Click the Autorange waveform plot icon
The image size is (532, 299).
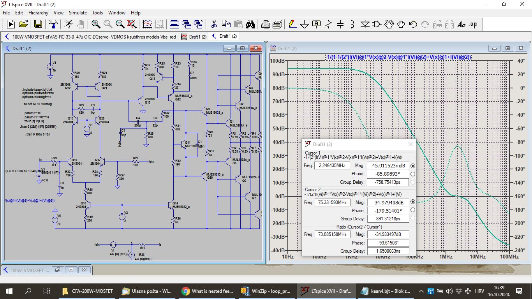click(147, 24)
